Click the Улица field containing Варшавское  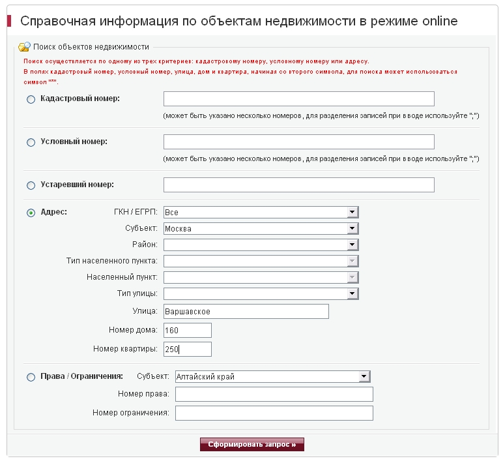point(246,311)
